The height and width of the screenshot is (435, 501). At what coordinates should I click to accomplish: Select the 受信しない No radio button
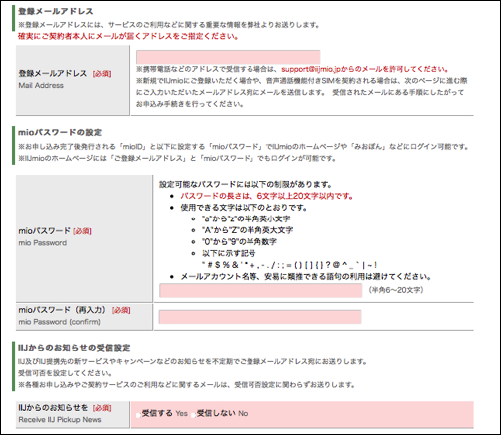(193, 415)
